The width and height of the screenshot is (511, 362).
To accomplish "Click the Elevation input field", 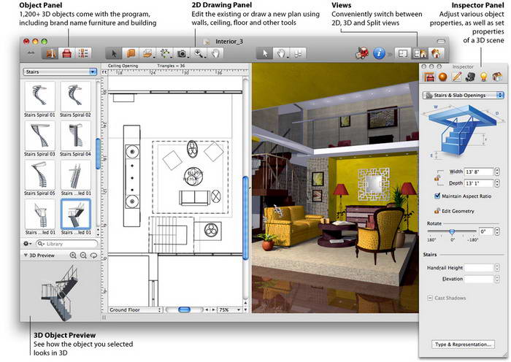I will (x=479, y=279).
